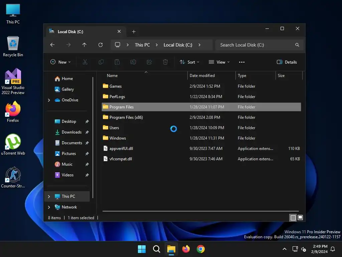This screenshot has height=257, width=342.
Task: Go forward with the right arrow
Action: click(68, 45)
